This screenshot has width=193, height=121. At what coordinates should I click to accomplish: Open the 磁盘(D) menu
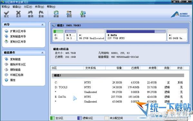click(17, 7)
